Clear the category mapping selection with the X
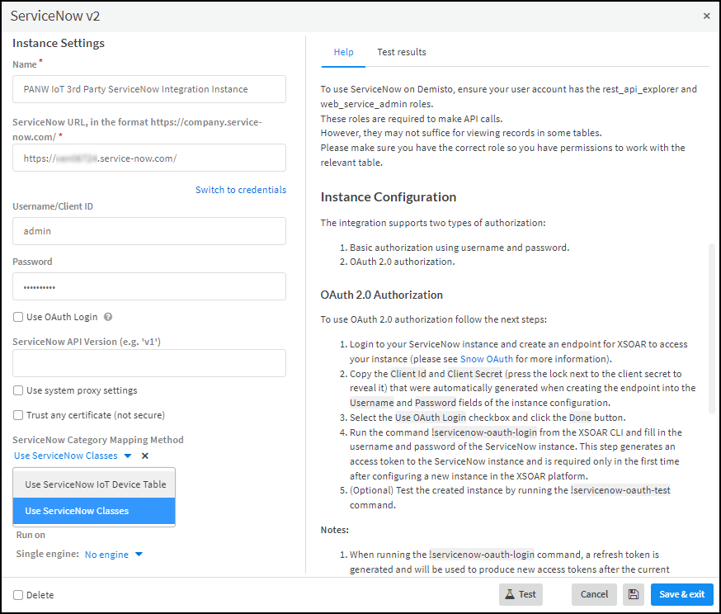 [x=145, y=456]
